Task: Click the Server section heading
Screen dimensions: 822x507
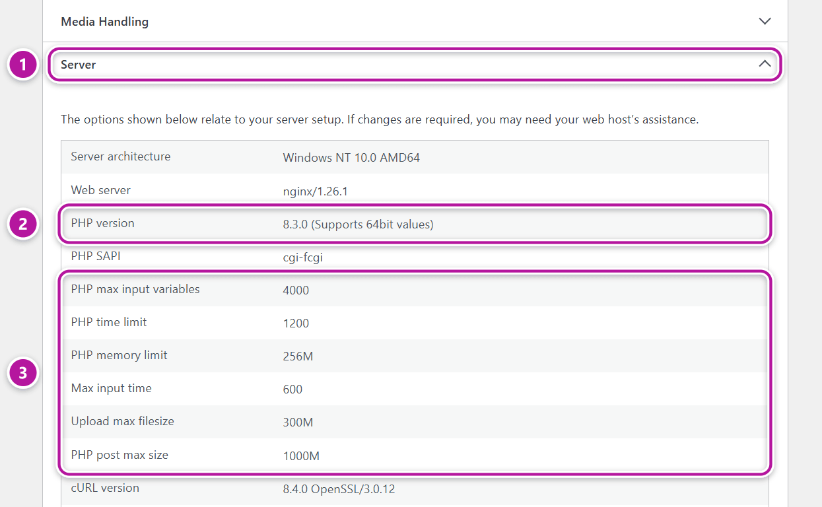Action: pyautogui.click(x=79, y=65)
